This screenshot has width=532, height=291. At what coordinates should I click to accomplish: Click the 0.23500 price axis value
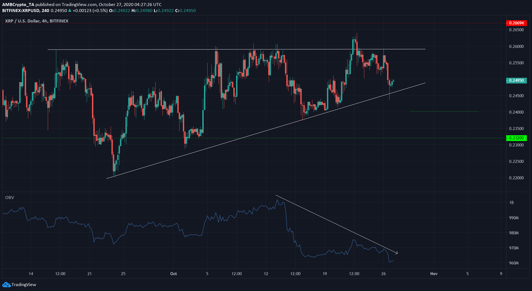[516, 129]
